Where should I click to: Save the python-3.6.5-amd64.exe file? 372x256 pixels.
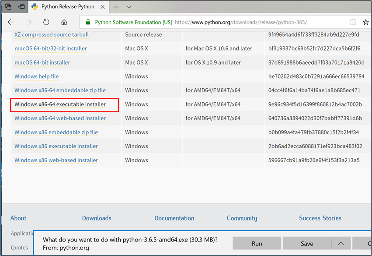coord(307,243)
